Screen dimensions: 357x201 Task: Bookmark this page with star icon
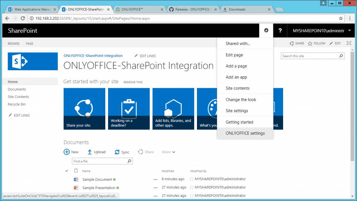[341, 18]
